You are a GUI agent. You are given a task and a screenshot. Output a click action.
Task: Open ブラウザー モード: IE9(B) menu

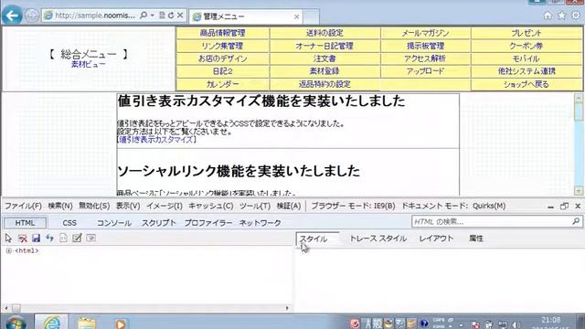point(353,206)
